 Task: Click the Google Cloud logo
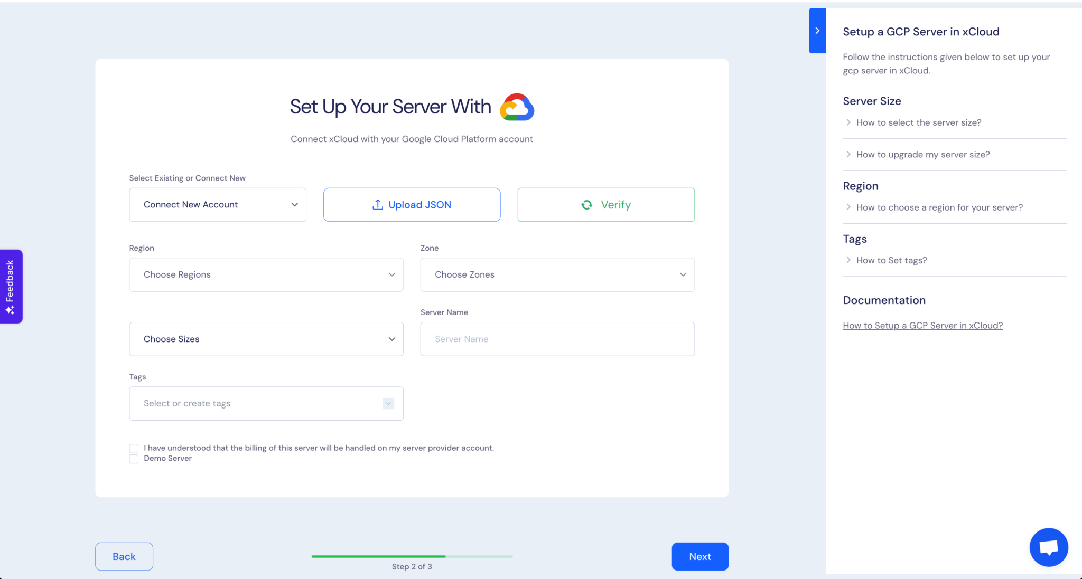click(x=517, y=107)
